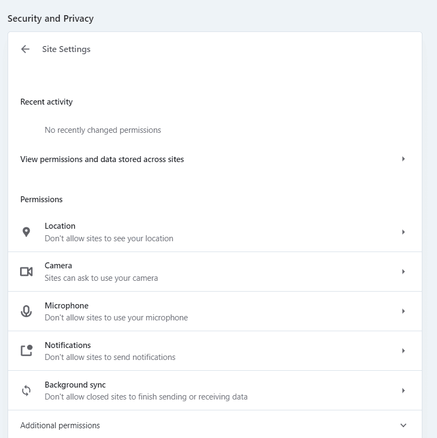Select the Camera permission row label
This screenshot has width=437, height=438.
(59, 266)
